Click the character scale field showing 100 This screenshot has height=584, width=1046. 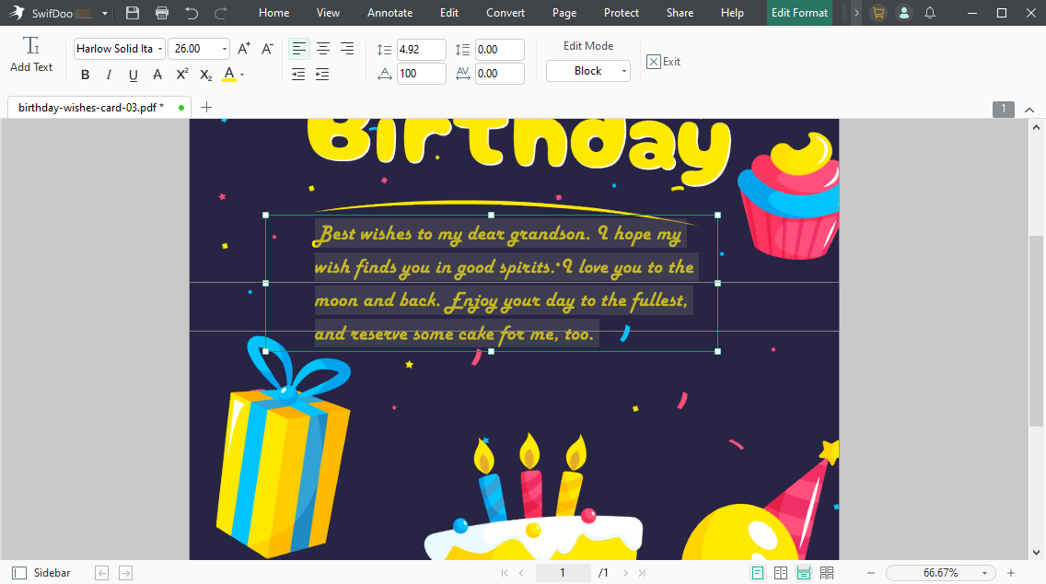pos(422,74)
